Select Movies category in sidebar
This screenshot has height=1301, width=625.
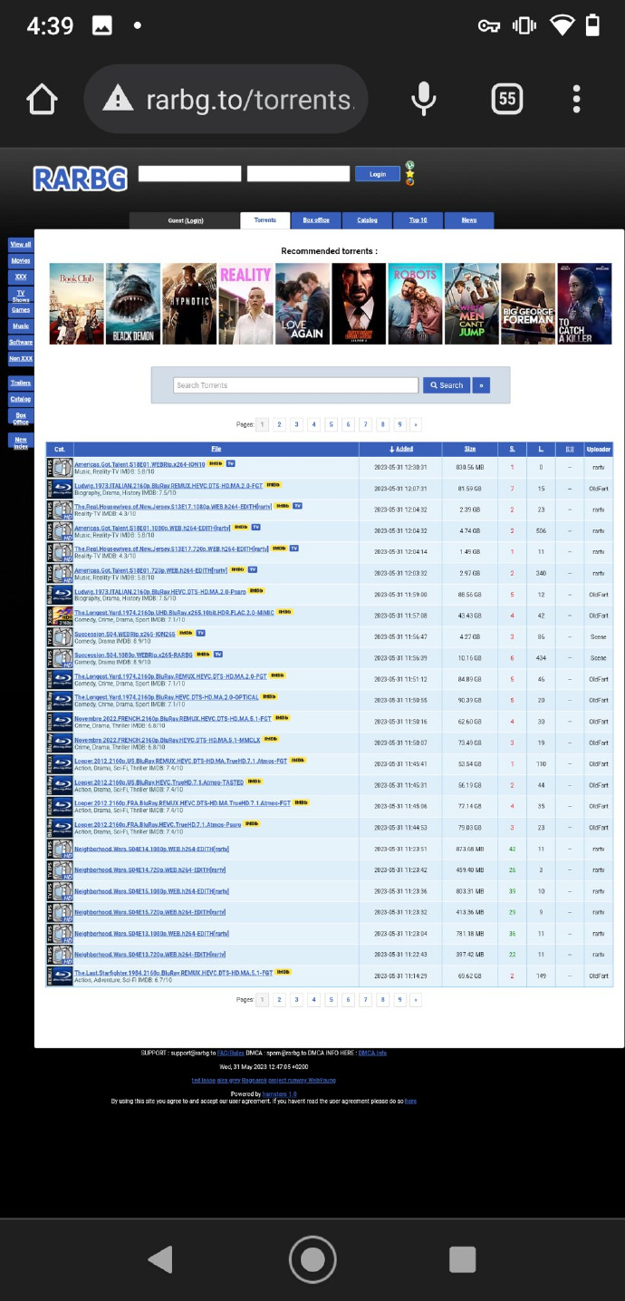tap(20, 260)
